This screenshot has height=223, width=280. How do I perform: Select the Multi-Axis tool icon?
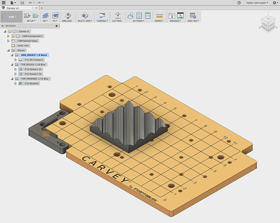point(85,16)
